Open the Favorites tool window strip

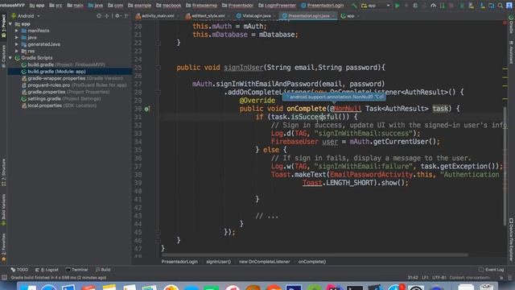click(3, 247)
